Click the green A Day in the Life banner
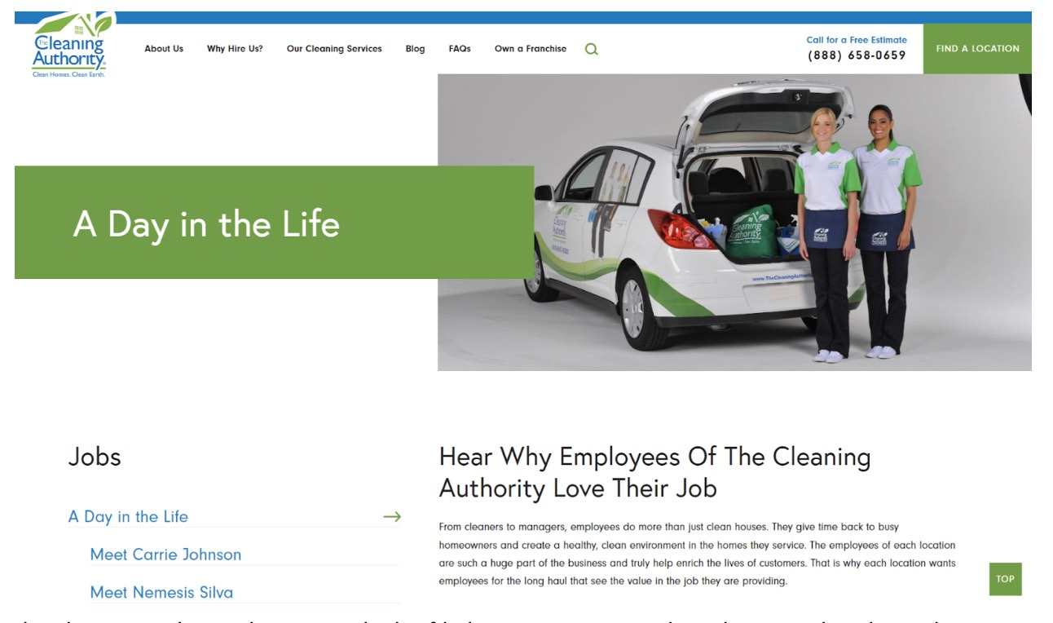The width and height of the screenshot is (1053, 623). pos(274,223)
